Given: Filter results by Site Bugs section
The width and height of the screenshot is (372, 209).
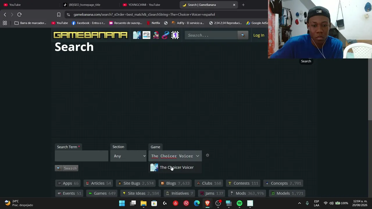Looking at the screenshot, I should tap(136, 183).
